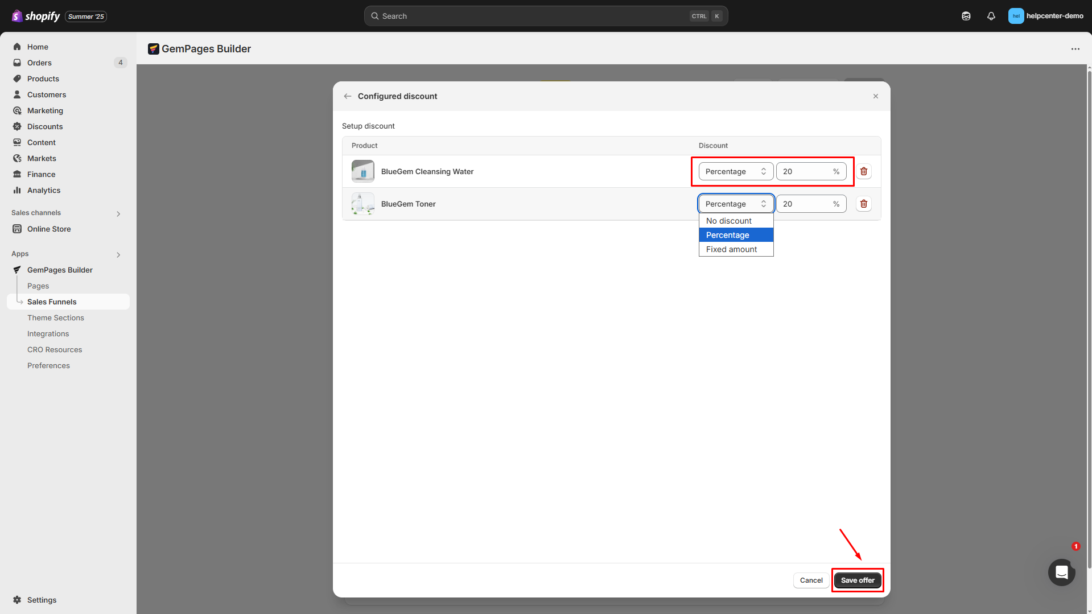
Task: Open the Settings gear in sidebar
Action: [17, 600]
